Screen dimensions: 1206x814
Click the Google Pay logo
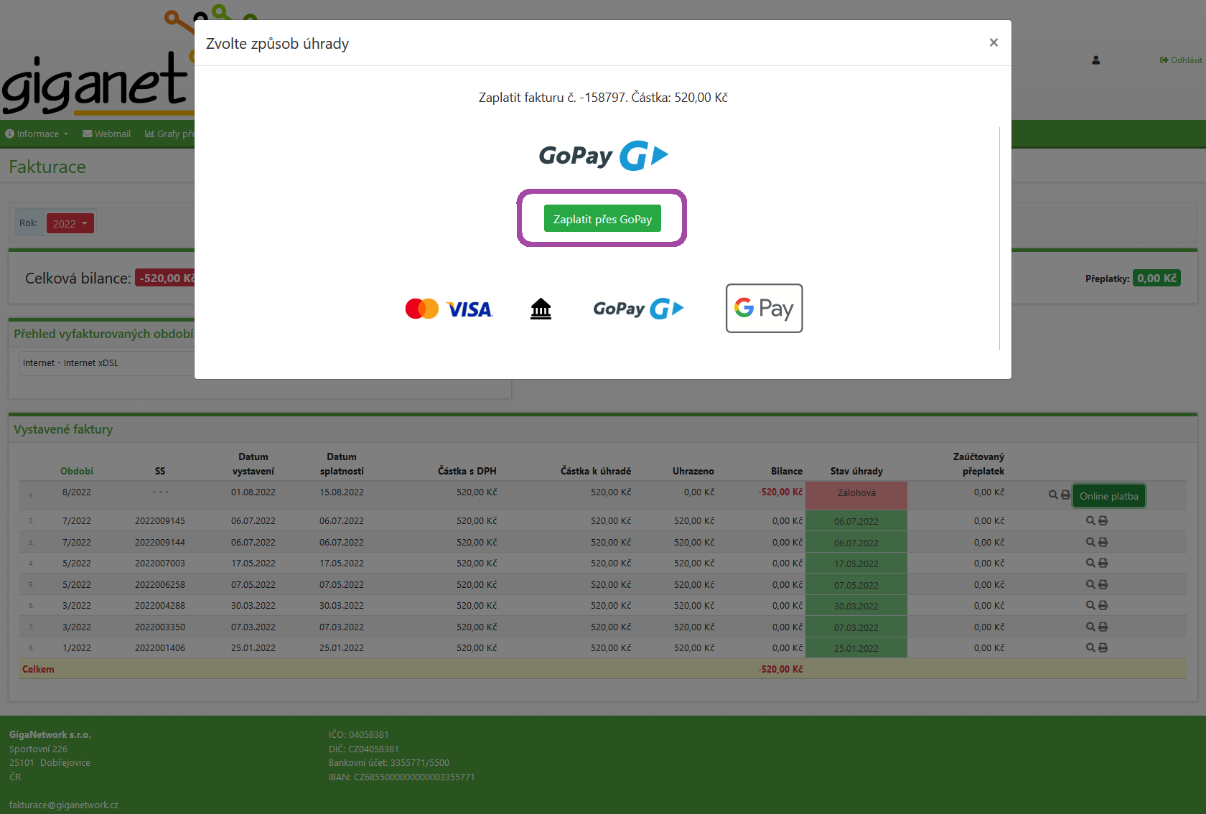point(764,308)
